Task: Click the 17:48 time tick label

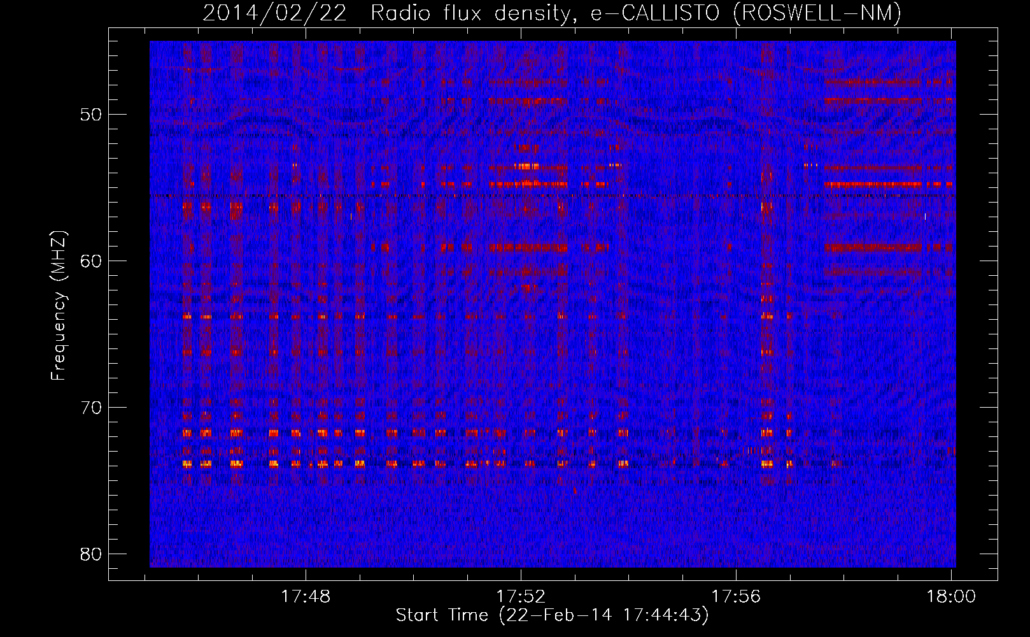Action: coord(306,597)
